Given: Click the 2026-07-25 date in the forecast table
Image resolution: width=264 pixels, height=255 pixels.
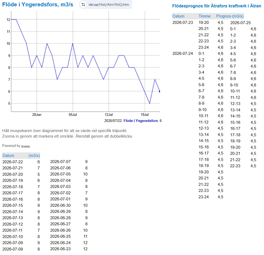Looking at the screenshot, I should (x=241, y=23).
